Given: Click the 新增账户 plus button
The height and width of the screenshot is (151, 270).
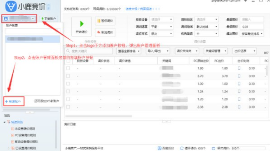Looking at the screenshot, I should coord(13,101).
